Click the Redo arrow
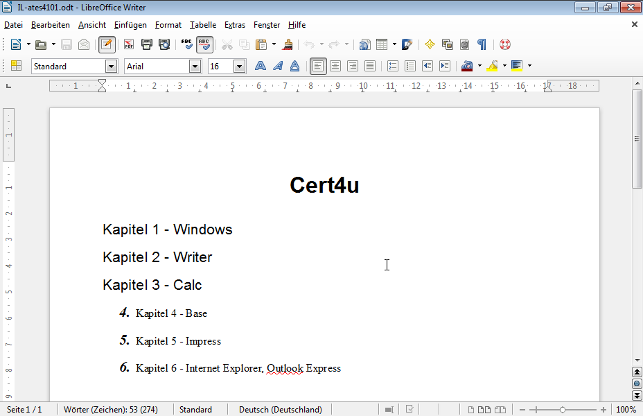The width and height of the screenshot is (643, 416). 334,44
